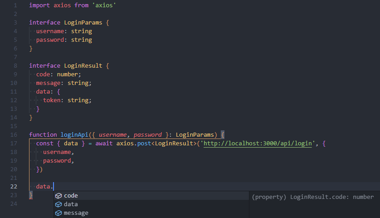The width and height of the screenshot is (380, 218).
Task: Select the 'data' autocomplete suggestion
Action: 151,204
